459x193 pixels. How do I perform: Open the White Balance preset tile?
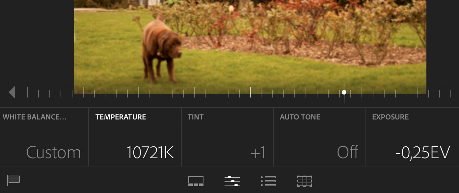(x=44, y=137)
